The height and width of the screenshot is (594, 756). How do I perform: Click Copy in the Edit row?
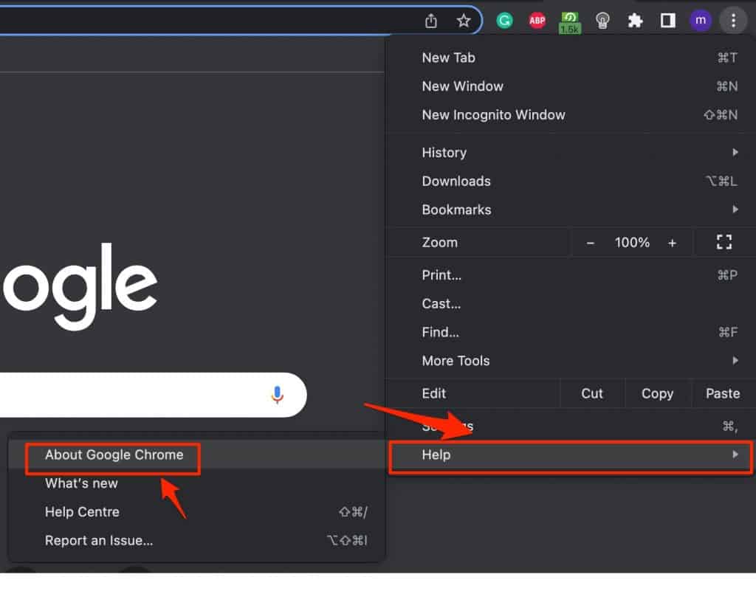click(657, 393)
